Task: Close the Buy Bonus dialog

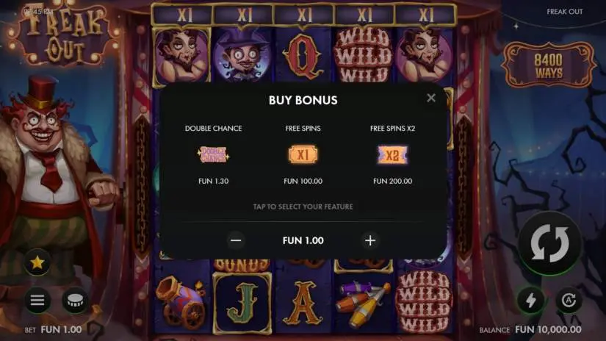Action: point(431,98)
